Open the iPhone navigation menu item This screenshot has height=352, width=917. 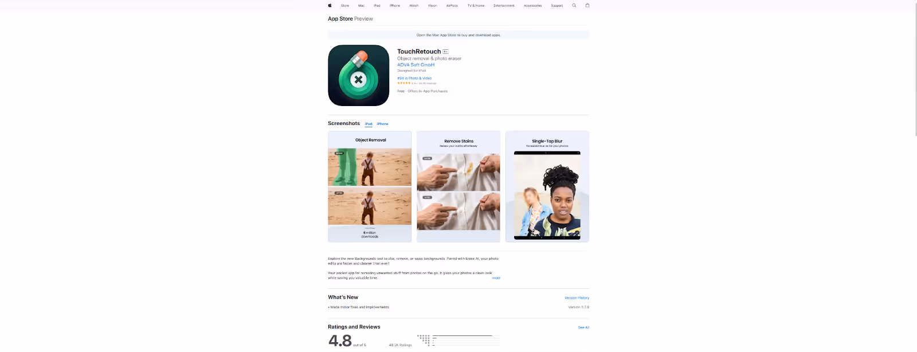(x=395, y=6)
